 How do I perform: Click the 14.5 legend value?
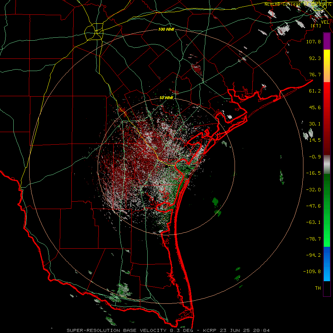[315, 140]
